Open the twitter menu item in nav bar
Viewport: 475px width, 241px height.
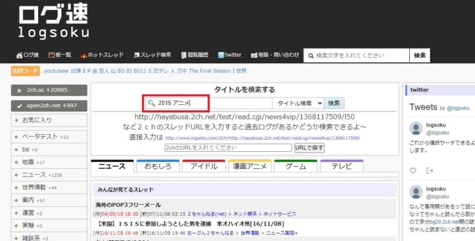click(229, 55)
